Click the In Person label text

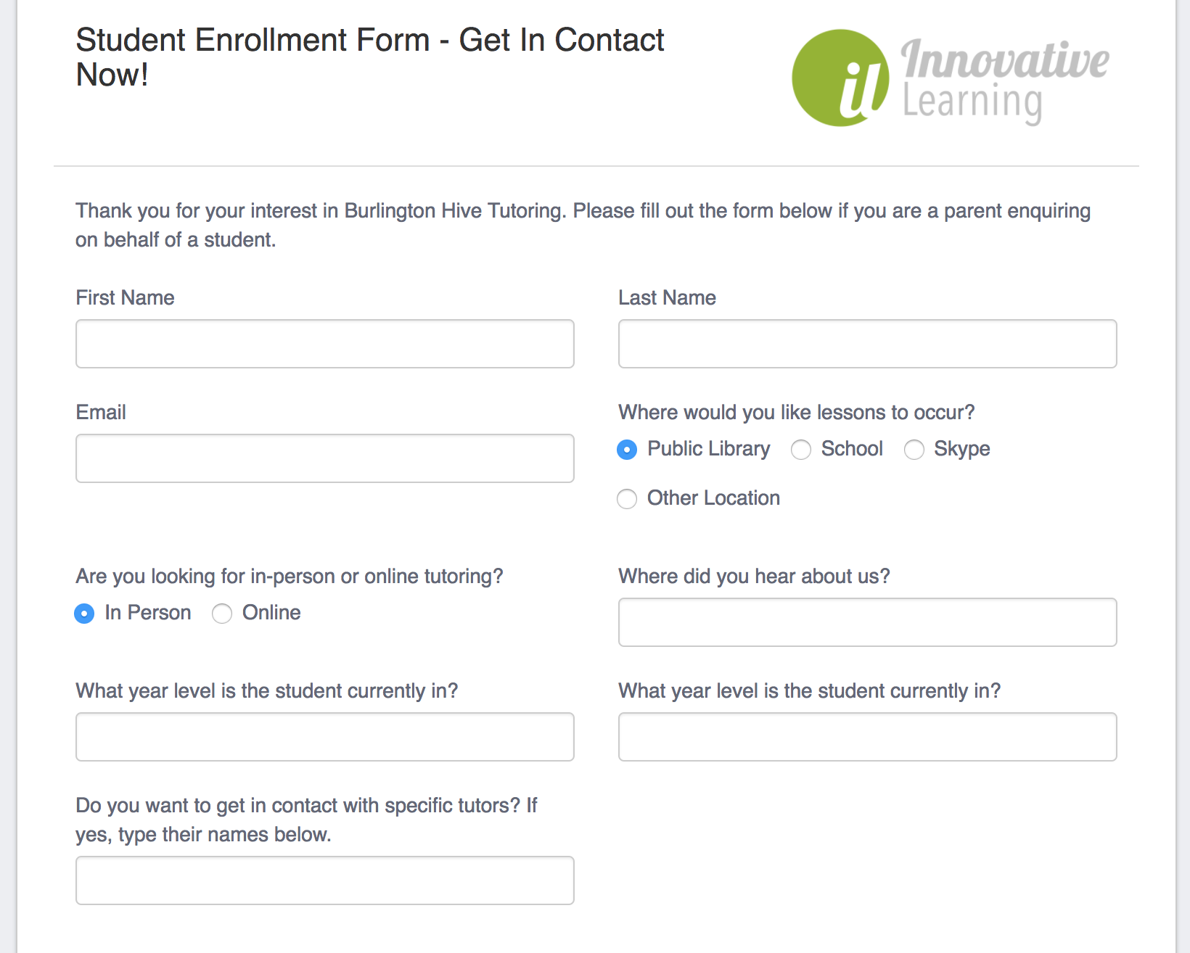(148, 613)
